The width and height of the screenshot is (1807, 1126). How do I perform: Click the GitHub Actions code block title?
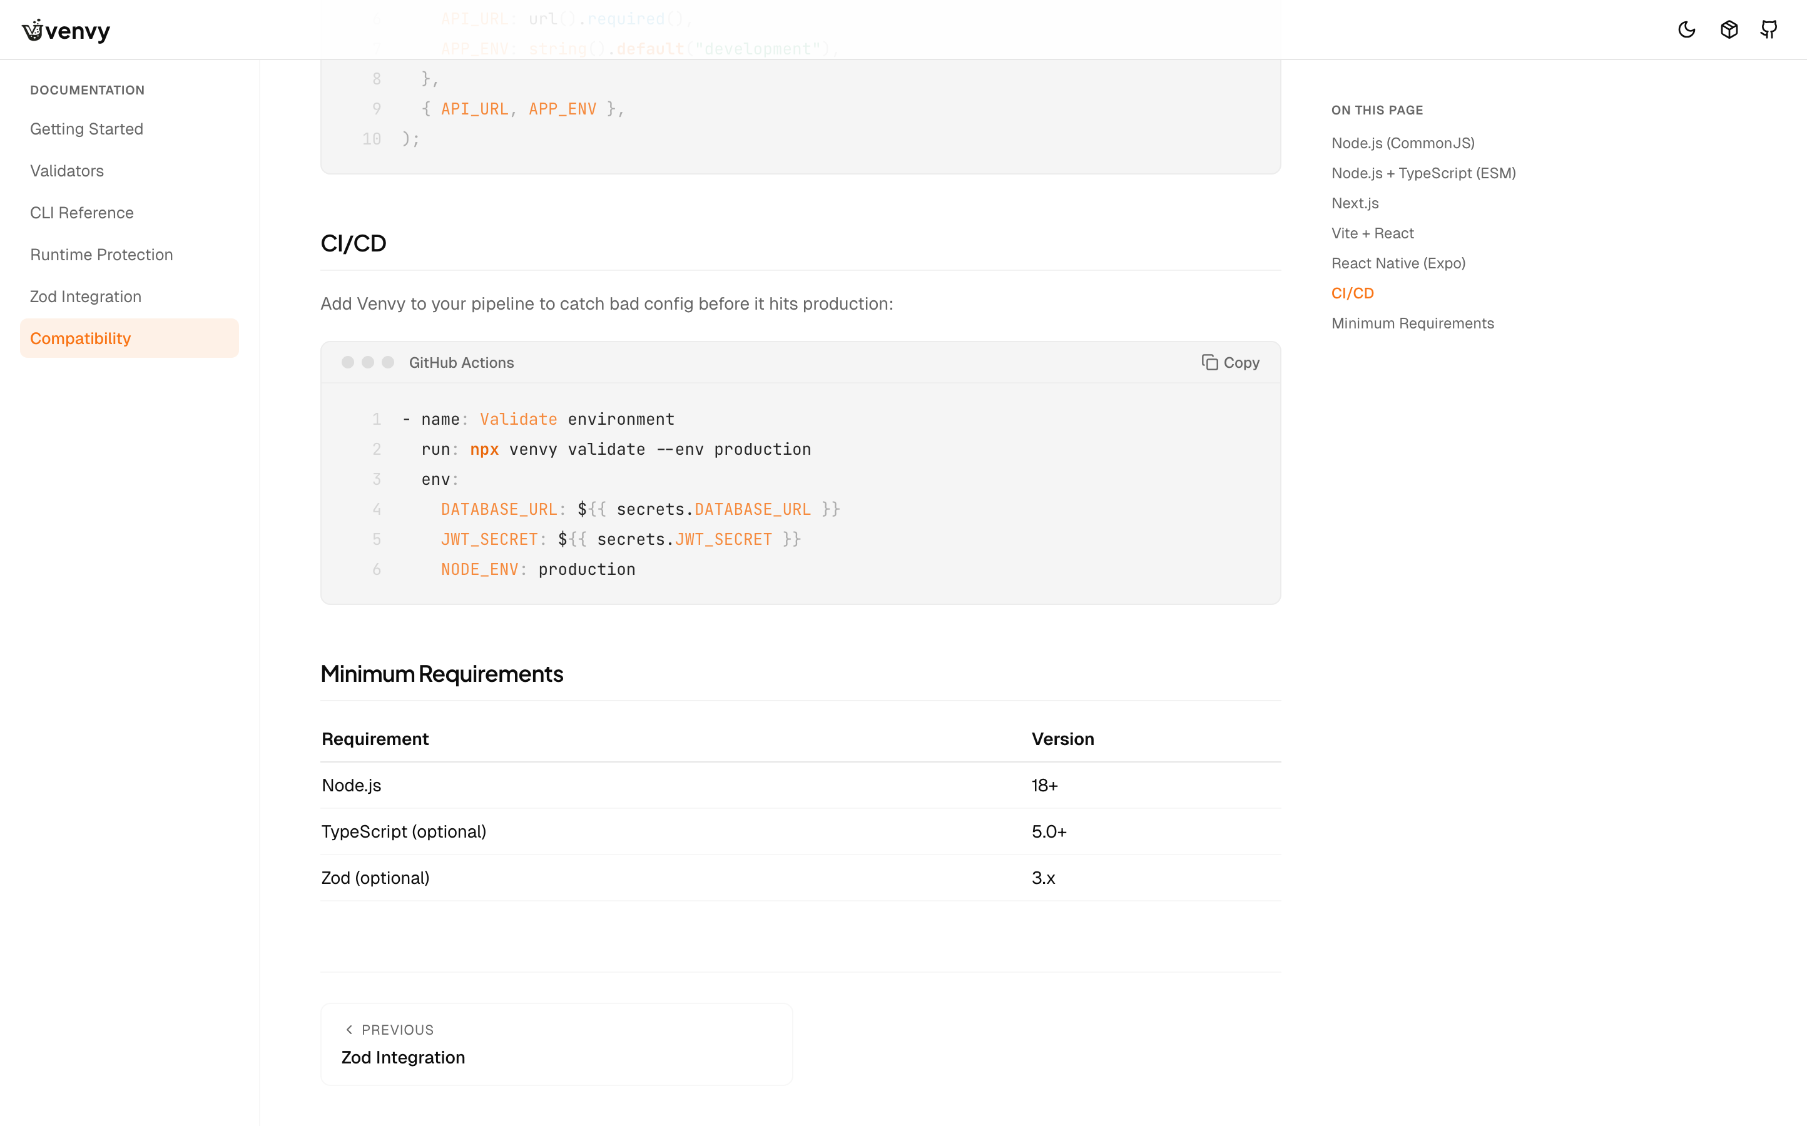pyautogui.click(x=461, y=363)
